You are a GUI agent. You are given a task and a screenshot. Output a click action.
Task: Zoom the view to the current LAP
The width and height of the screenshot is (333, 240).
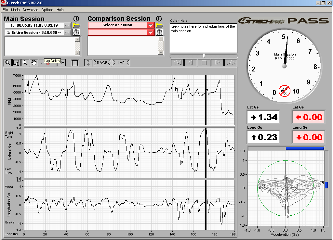pos(121,62)
